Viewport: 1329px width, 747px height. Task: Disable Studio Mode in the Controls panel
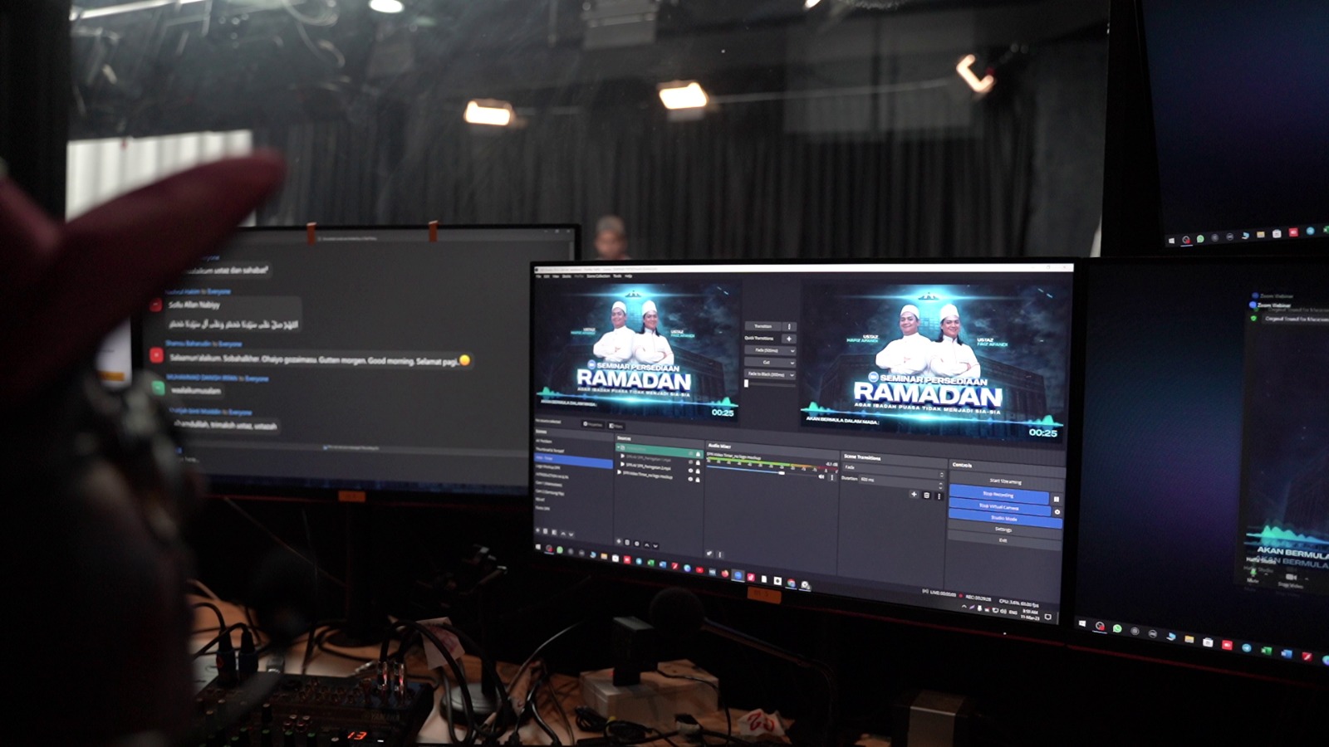pyautogui.click(x=1003, y=519)
